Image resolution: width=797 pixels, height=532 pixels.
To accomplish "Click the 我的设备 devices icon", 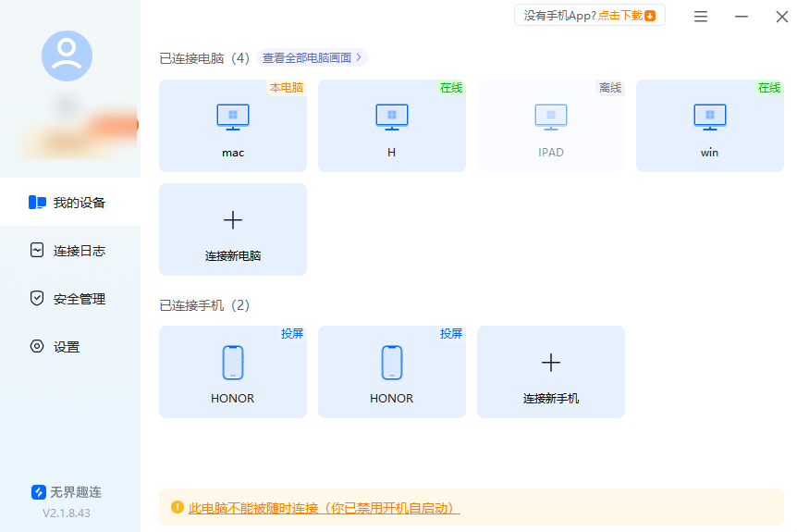I will [37, 203].
